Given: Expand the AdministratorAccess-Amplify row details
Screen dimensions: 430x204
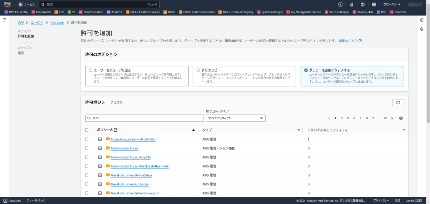Looking at the screenshot, I should coord(100,157).
